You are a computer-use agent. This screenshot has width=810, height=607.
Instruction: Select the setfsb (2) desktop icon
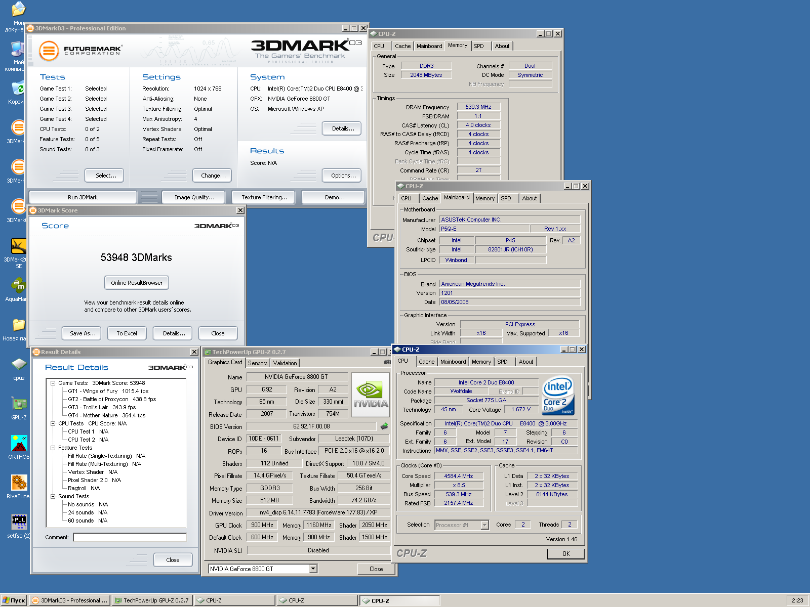[19, 527]
